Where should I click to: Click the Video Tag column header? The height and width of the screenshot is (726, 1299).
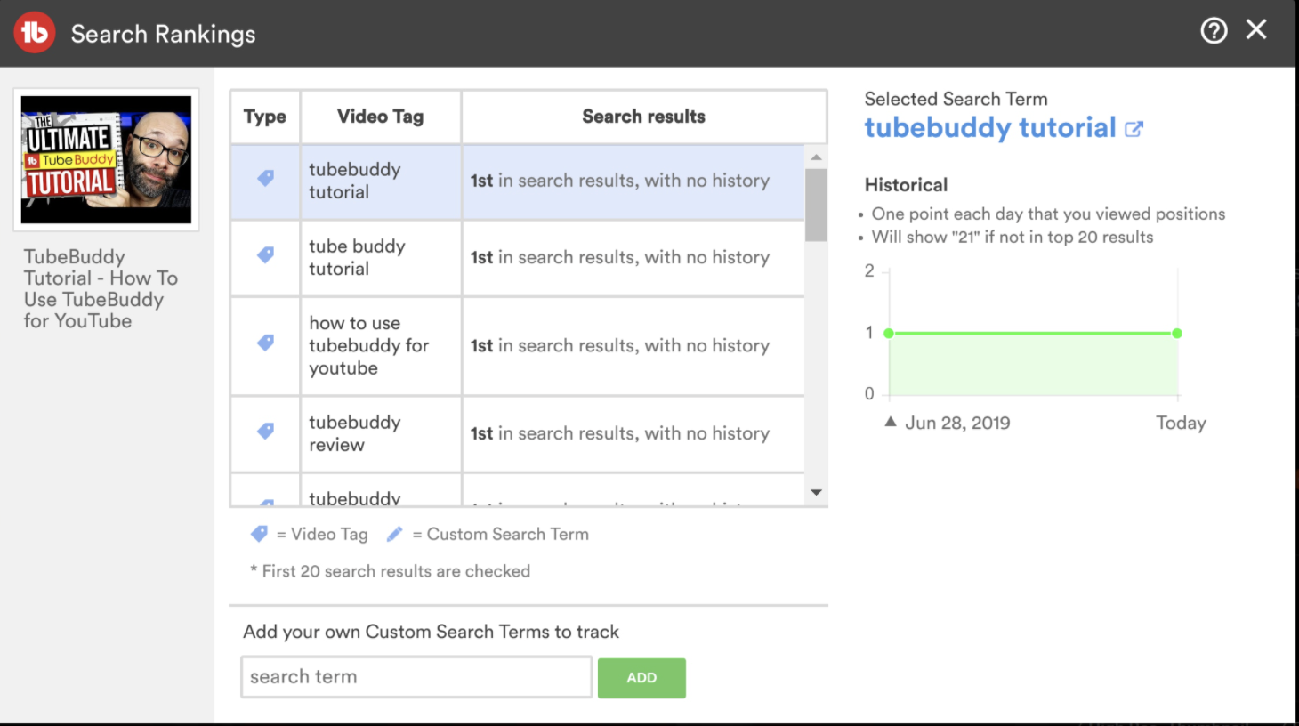click(x=381, y=117)
